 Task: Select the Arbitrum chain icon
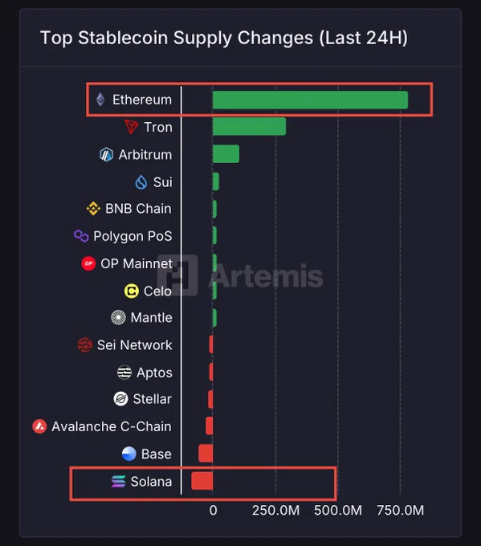point(107,154)
